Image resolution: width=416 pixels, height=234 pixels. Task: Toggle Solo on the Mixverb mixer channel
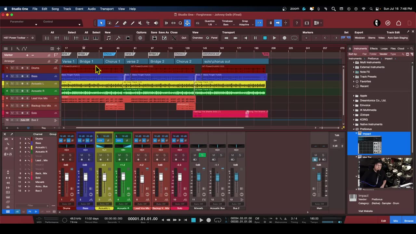(x=202, y=155)
